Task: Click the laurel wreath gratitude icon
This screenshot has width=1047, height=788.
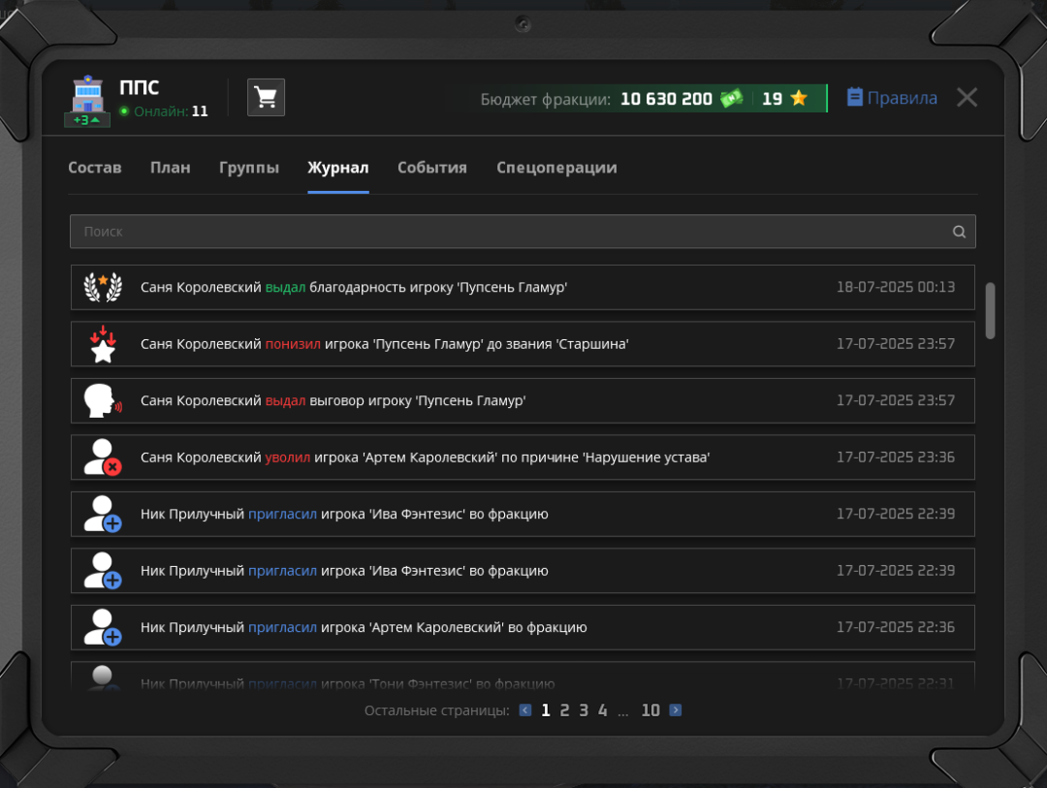Action: (x=103, y=287)
